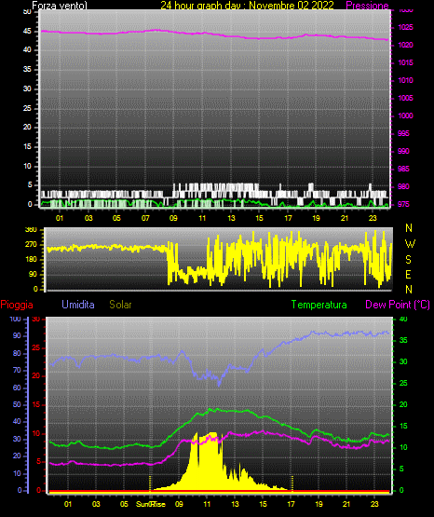Click hour 11 below the temperature chart

tap(207, 504)
